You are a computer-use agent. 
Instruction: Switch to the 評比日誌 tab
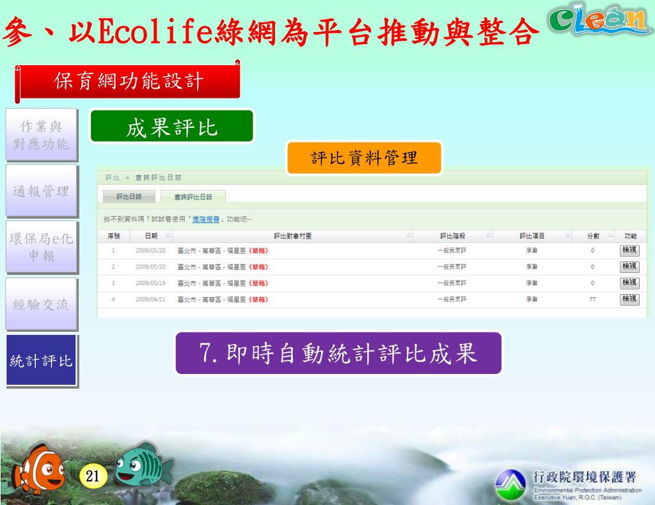[129, 196]
